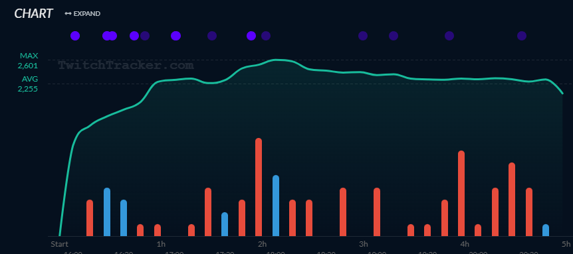The height and width of the screenshot is (254, 573).
Task: Click the small blue bar near 5h
Action: 546,230
